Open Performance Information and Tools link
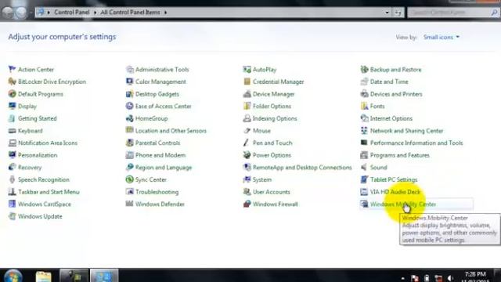This screenshot has width=501, height=282. (x=416, y=143)
